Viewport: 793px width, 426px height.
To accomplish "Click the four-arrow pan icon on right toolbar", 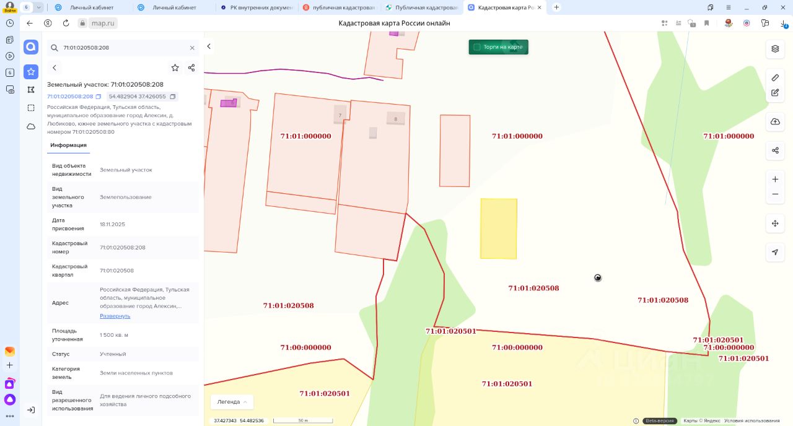I will coord(775,224).
